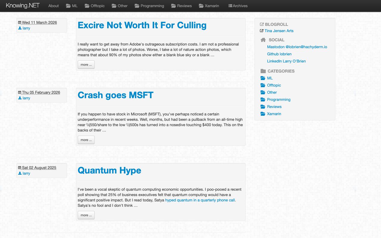381x238 pixels.
Task: Click 'more ...' button under Excire post
Action: (86, 65)
